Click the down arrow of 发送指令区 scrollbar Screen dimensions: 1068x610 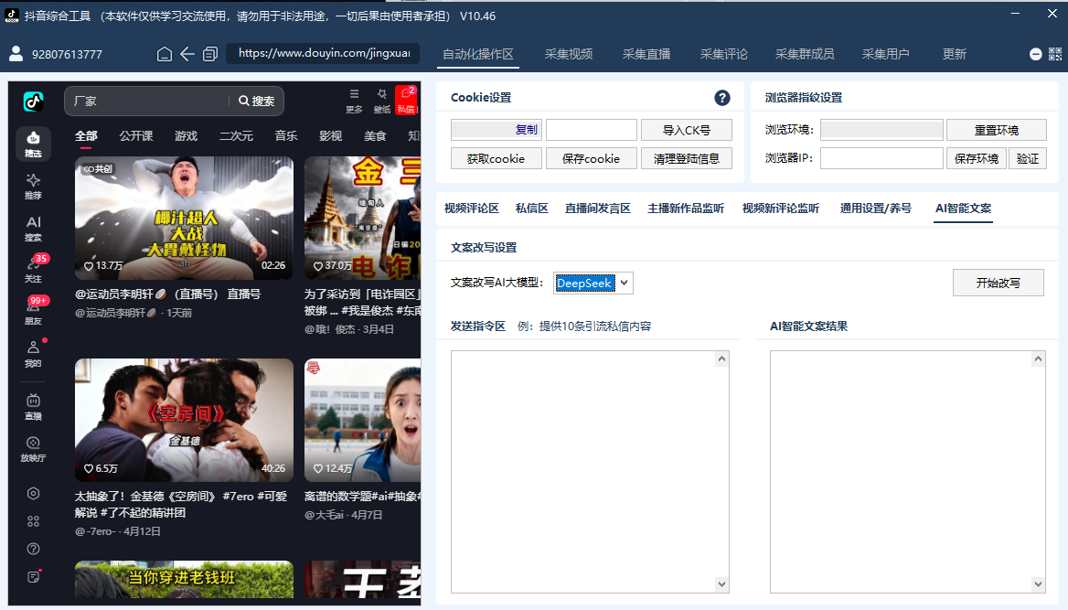pos(722,584)
